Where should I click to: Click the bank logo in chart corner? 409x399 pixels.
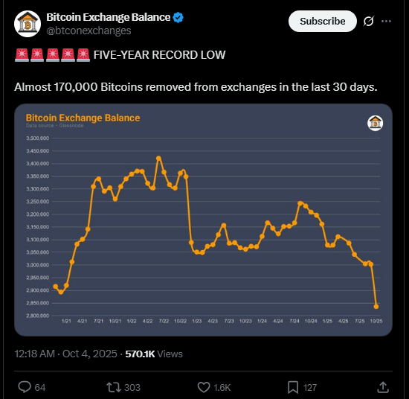(375, 123)
